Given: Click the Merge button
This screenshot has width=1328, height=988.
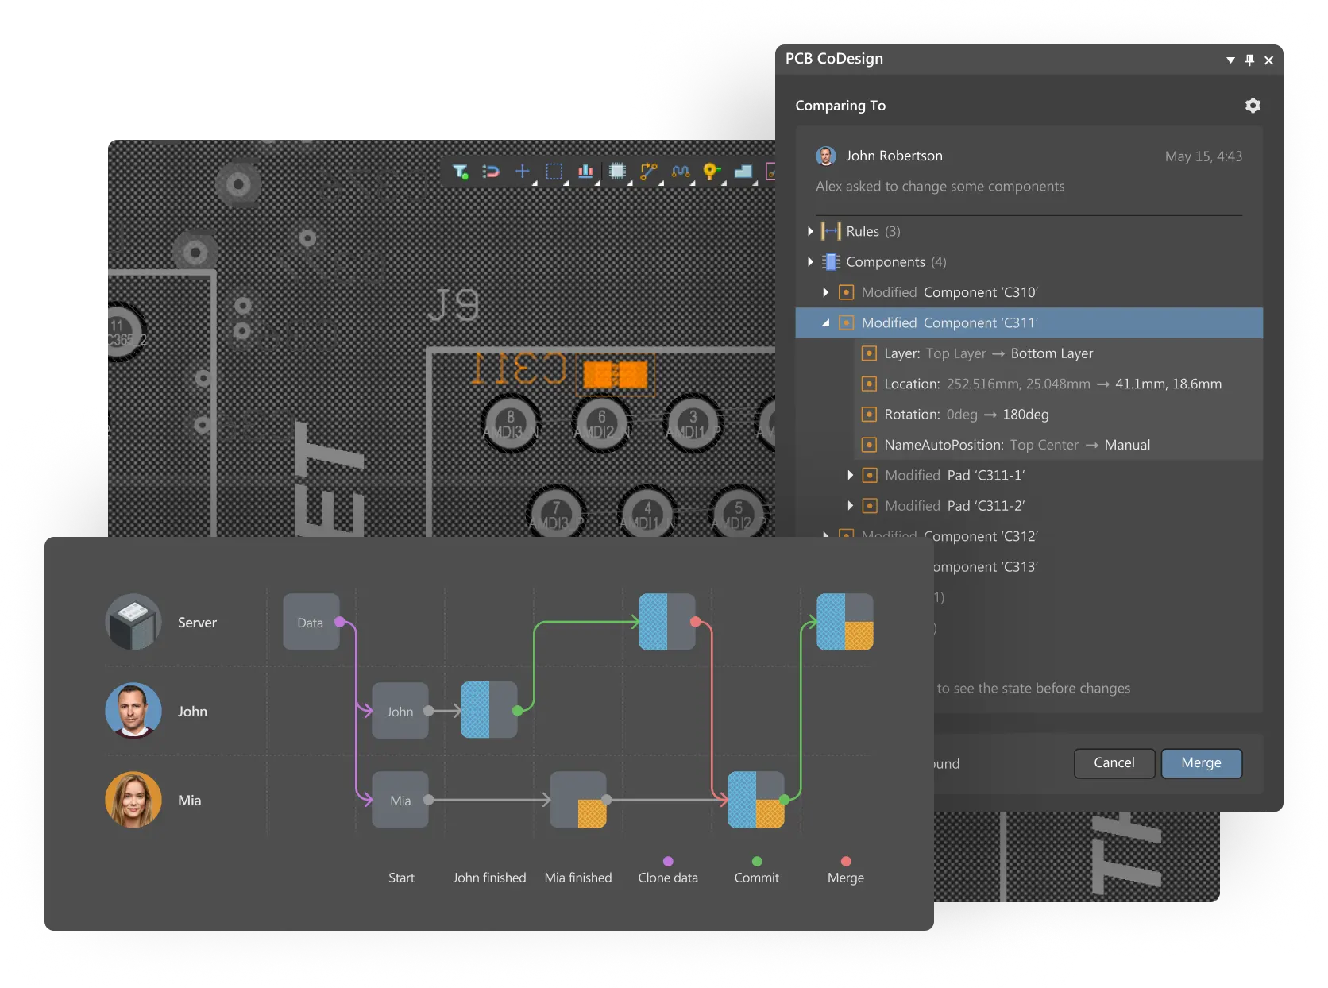Looking at the screenshot, I should point(1201,763).
